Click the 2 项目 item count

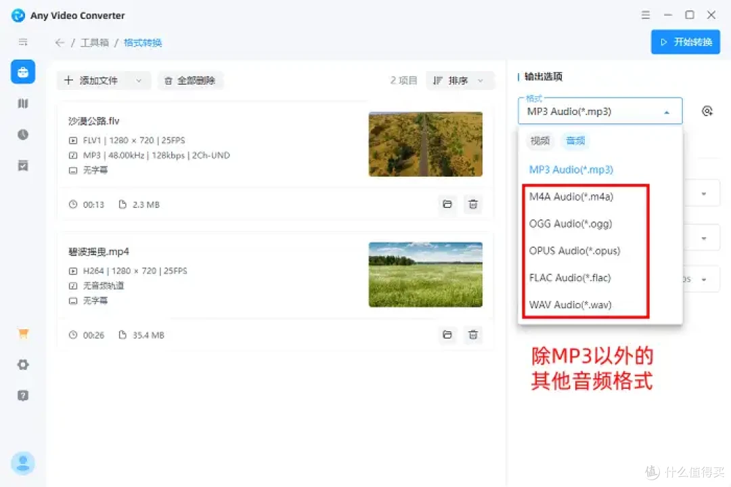[403, 80]
